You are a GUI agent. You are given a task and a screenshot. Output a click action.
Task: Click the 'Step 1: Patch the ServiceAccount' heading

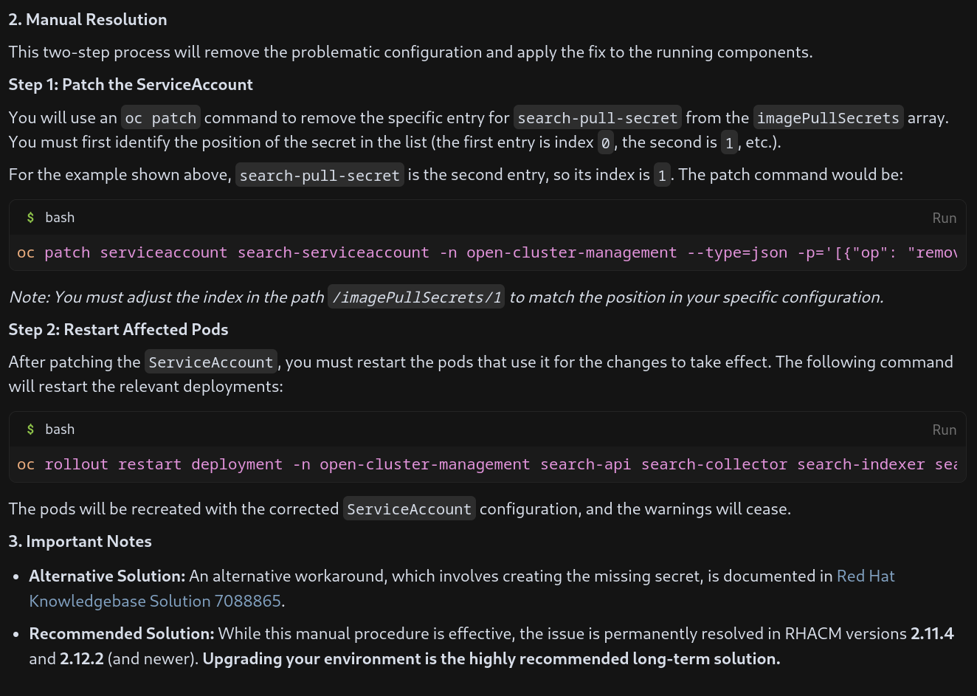131,85
